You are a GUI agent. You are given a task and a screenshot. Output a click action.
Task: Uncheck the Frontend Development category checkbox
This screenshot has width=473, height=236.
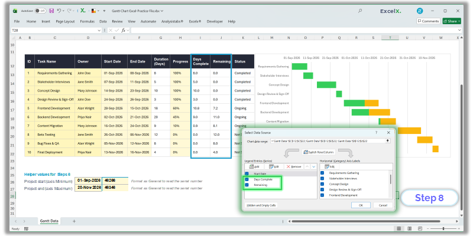pyautogui.click(x=322, y=195)
